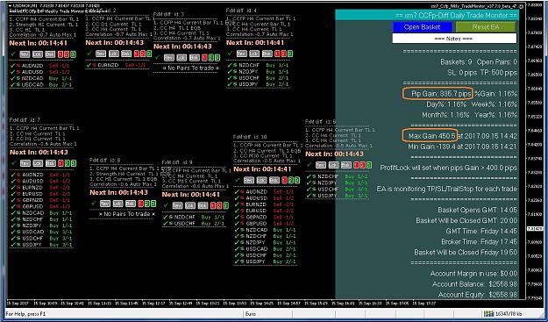Viewport: 548px width, 322px height.
Task: Click Bsk button in basket id 2 panel
Action: coord(126,54)
